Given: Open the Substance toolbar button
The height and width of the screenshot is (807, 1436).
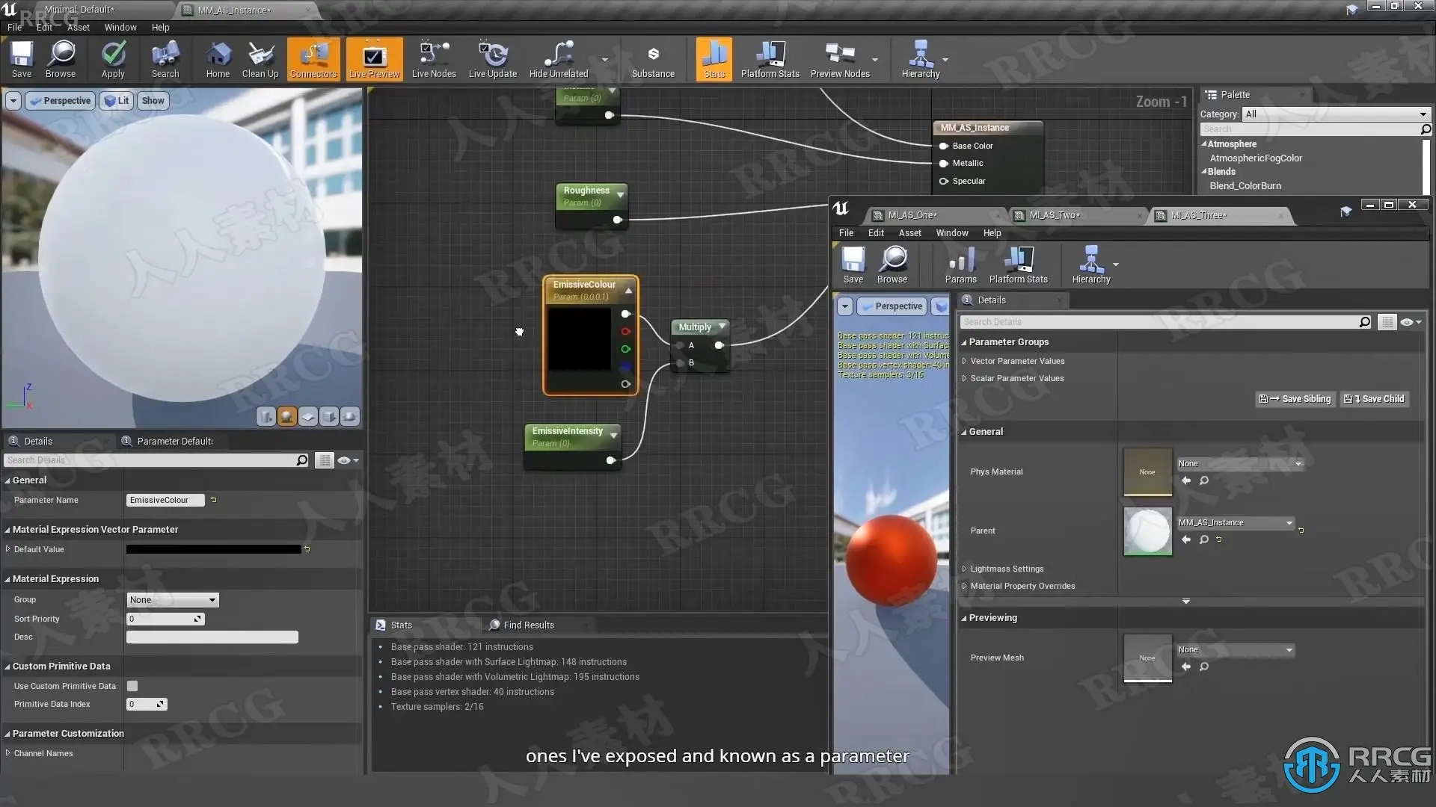Looking at the screenshot, I should 652,59.
